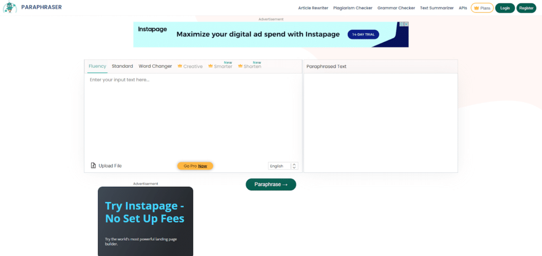Click the Paraphrase button
Image resolution: width=542 pixels, height=256 pixels.
pos(271,185)
